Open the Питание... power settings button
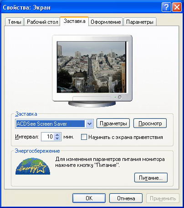The height and width of the screenshot is (208, 184). (151, 177)
